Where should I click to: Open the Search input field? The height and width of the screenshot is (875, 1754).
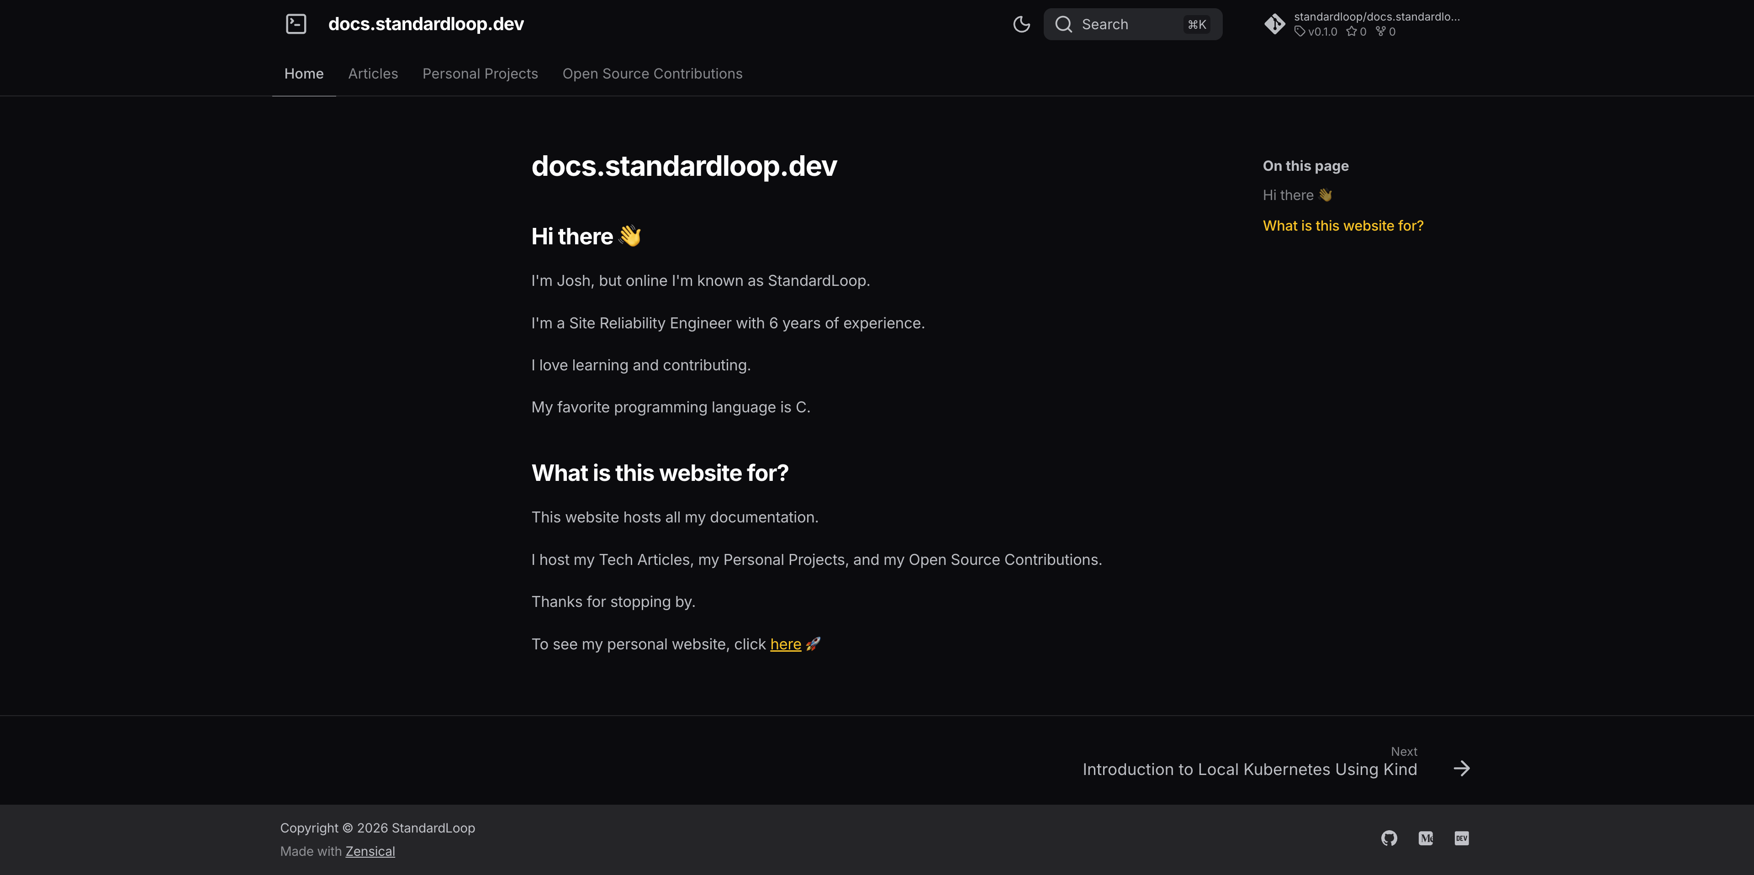[x=1132, y=25]
